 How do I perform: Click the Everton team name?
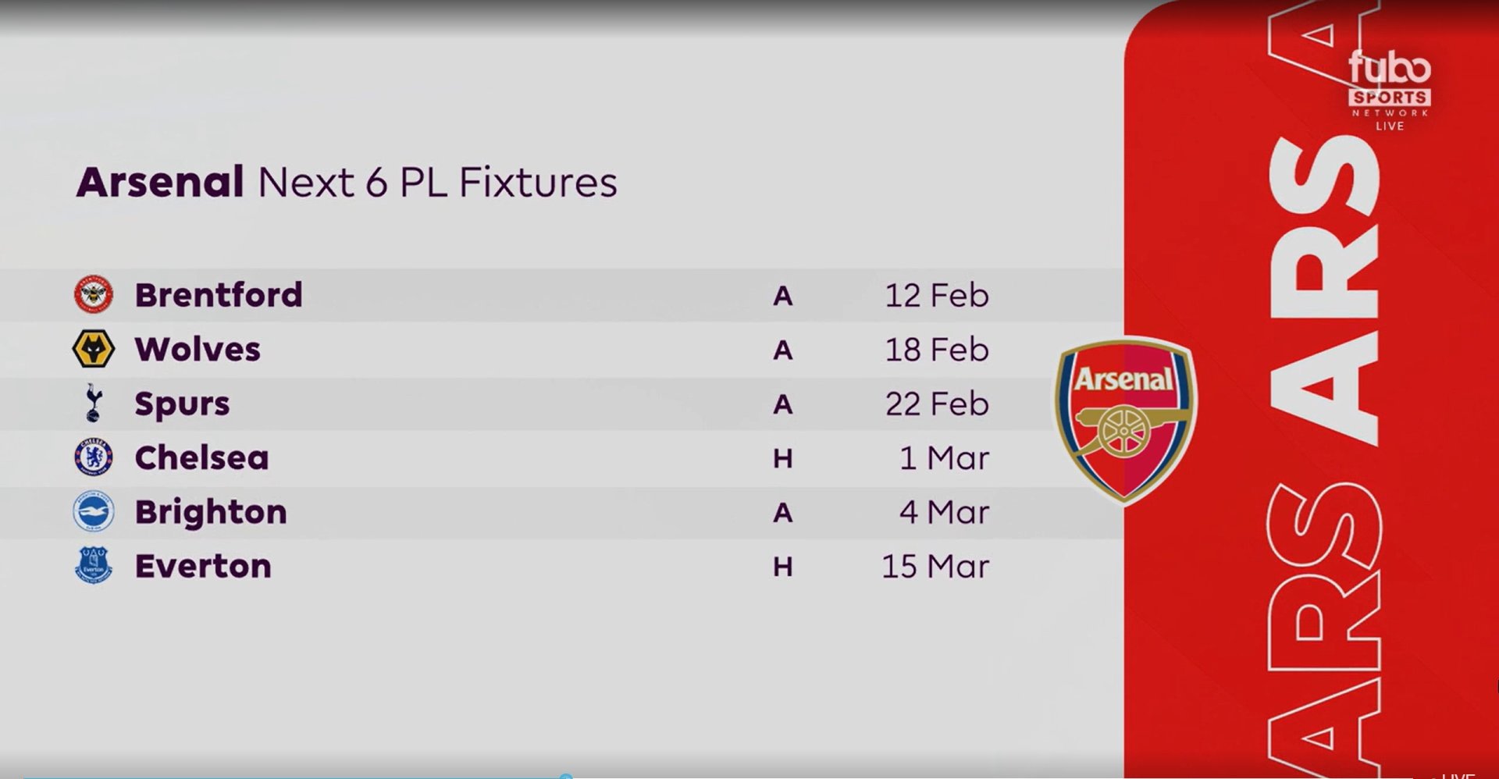[203, 566]
